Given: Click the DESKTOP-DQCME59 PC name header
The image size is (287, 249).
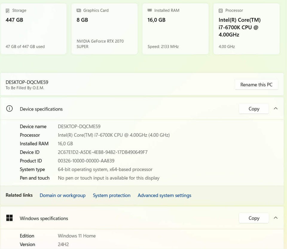Looking at the screenshot, I should click(x=27, y=82).
